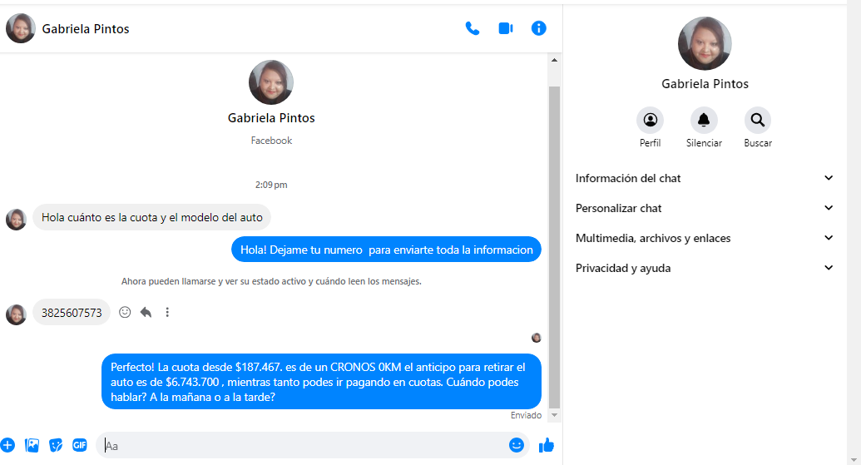Open the plus more actions button
Viewport: 861px width, 465px height.
click(7, 445)
